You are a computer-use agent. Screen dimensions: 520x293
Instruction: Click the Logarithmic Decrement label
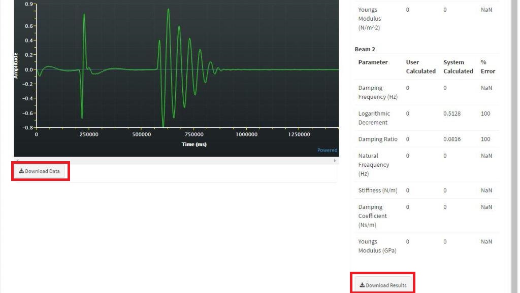pyautogui.click(x=374, y=118)
